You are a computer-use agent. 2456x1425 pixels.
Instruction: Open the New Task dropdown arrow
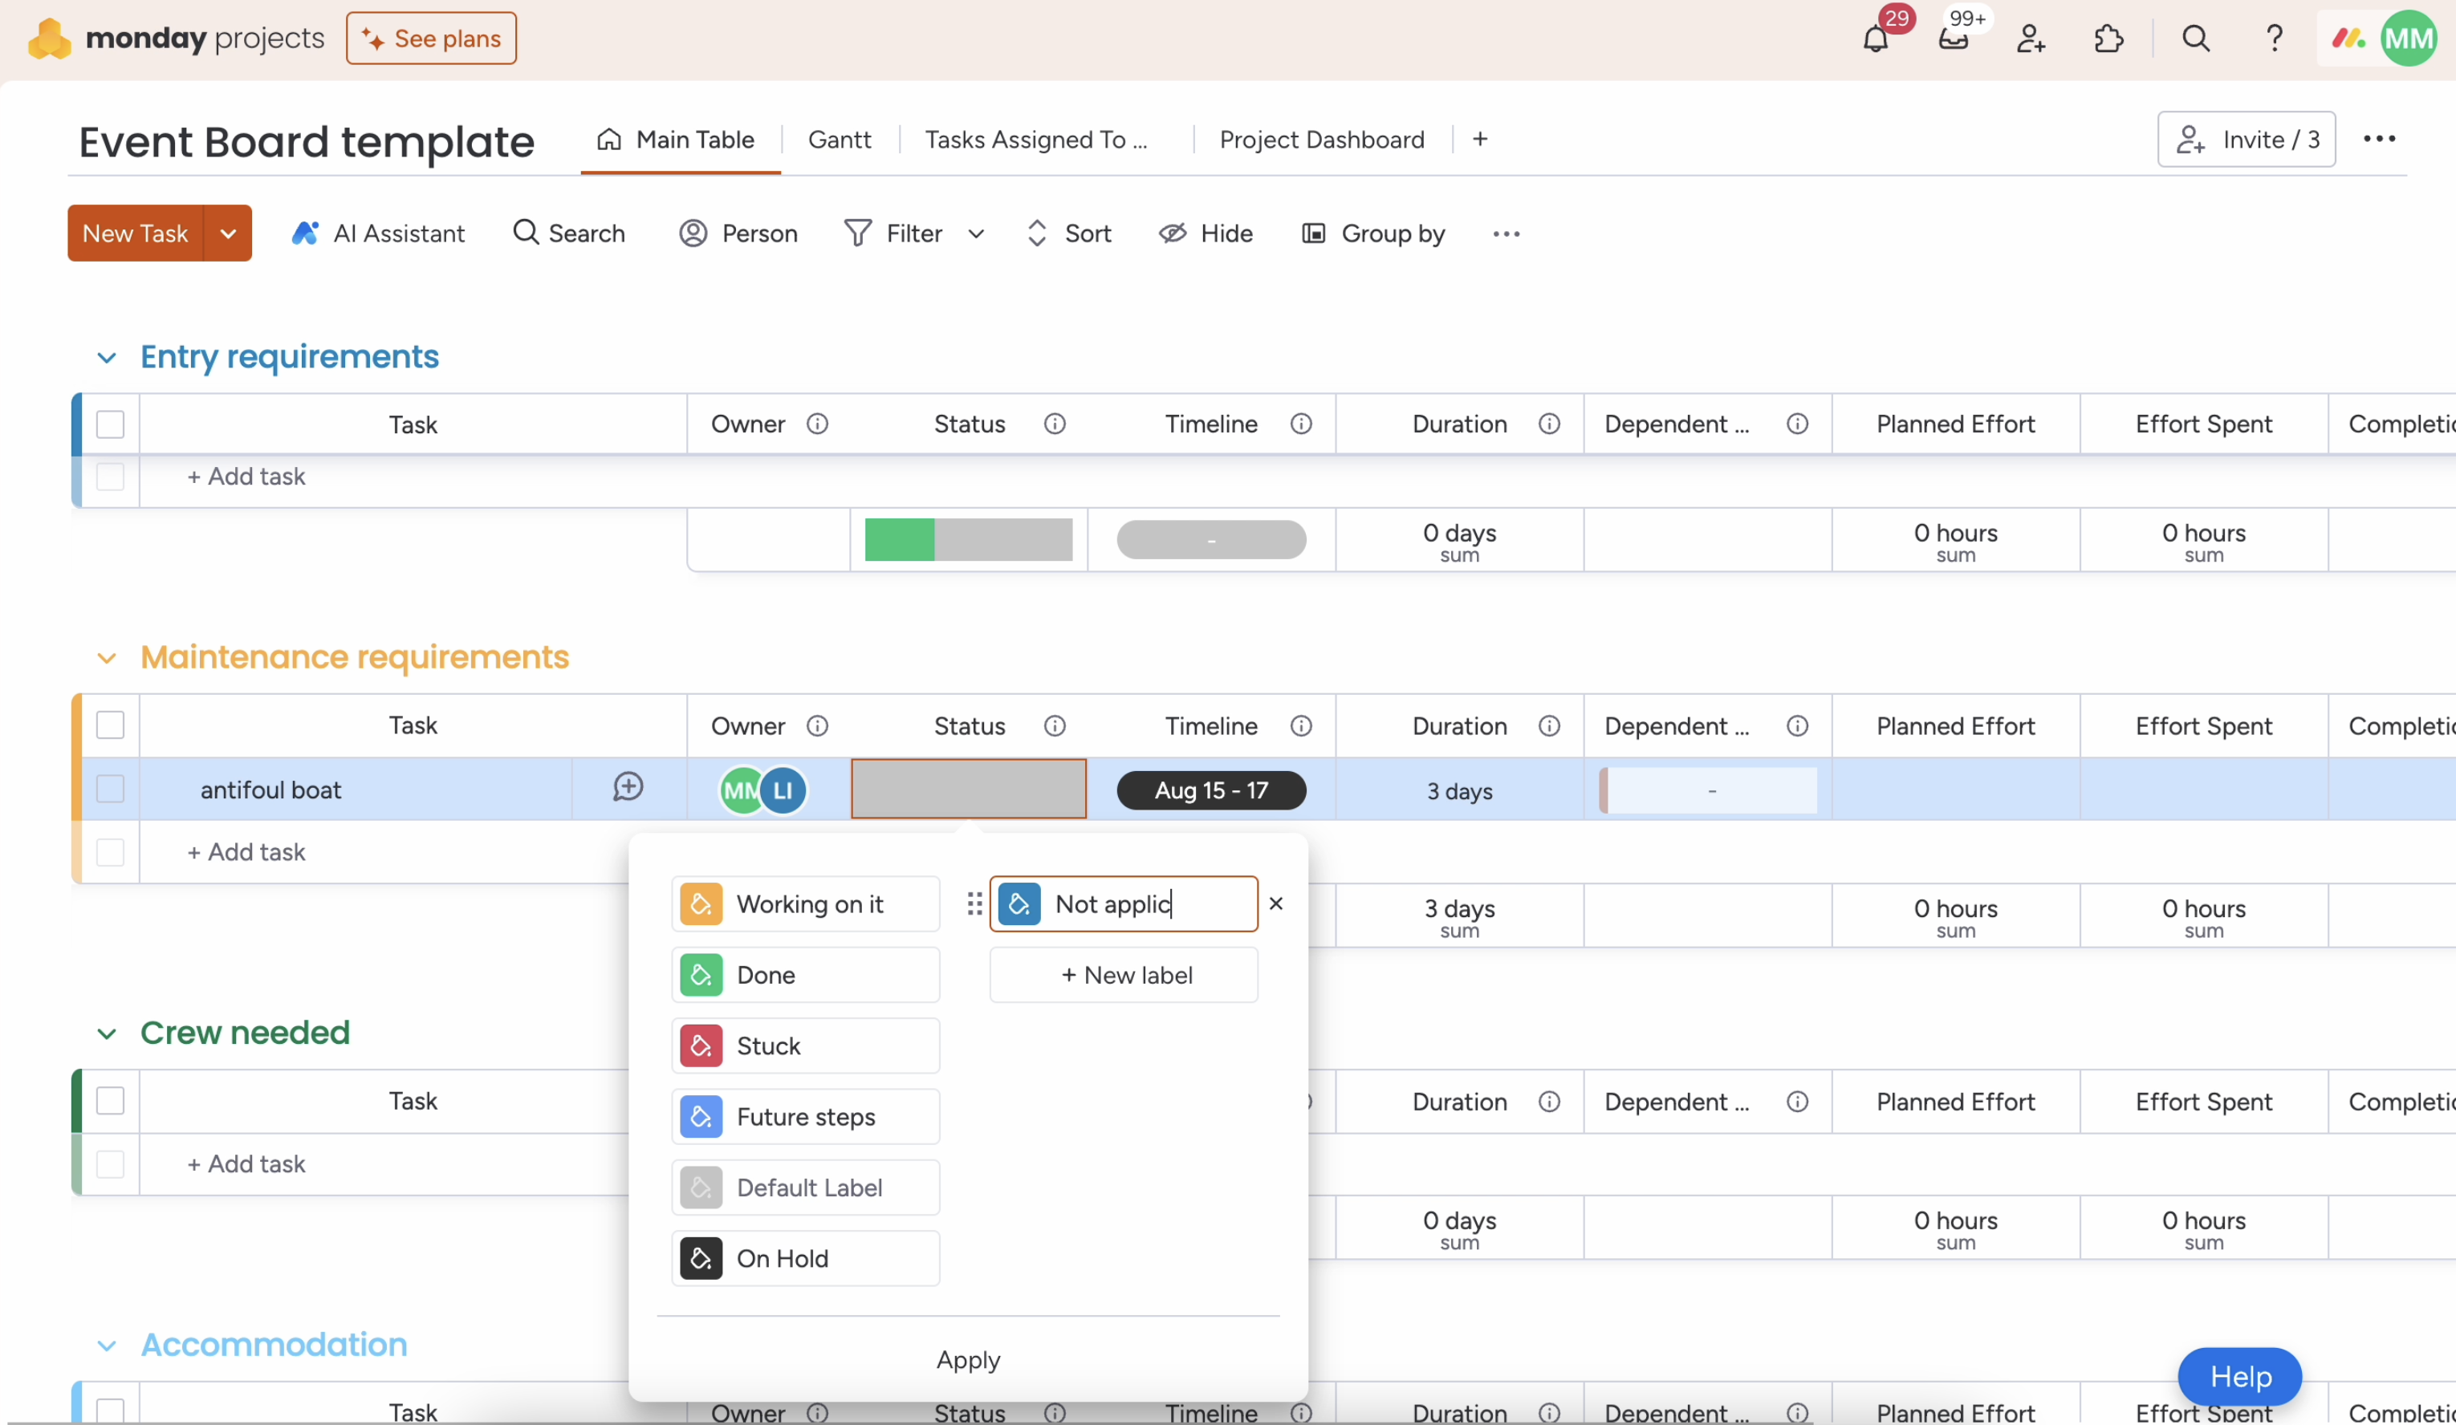228,233
